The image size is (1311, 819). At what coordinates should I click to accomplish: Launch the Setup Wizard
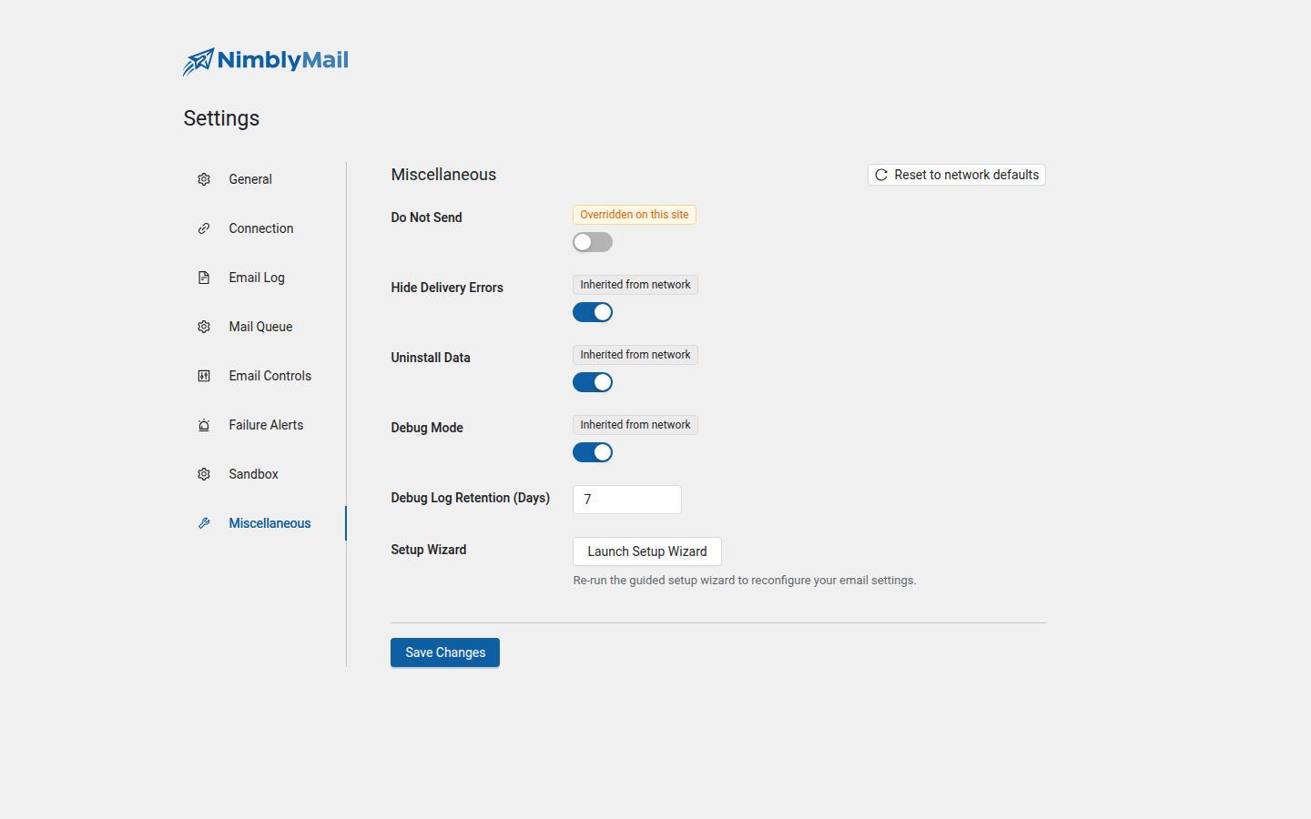647,551
